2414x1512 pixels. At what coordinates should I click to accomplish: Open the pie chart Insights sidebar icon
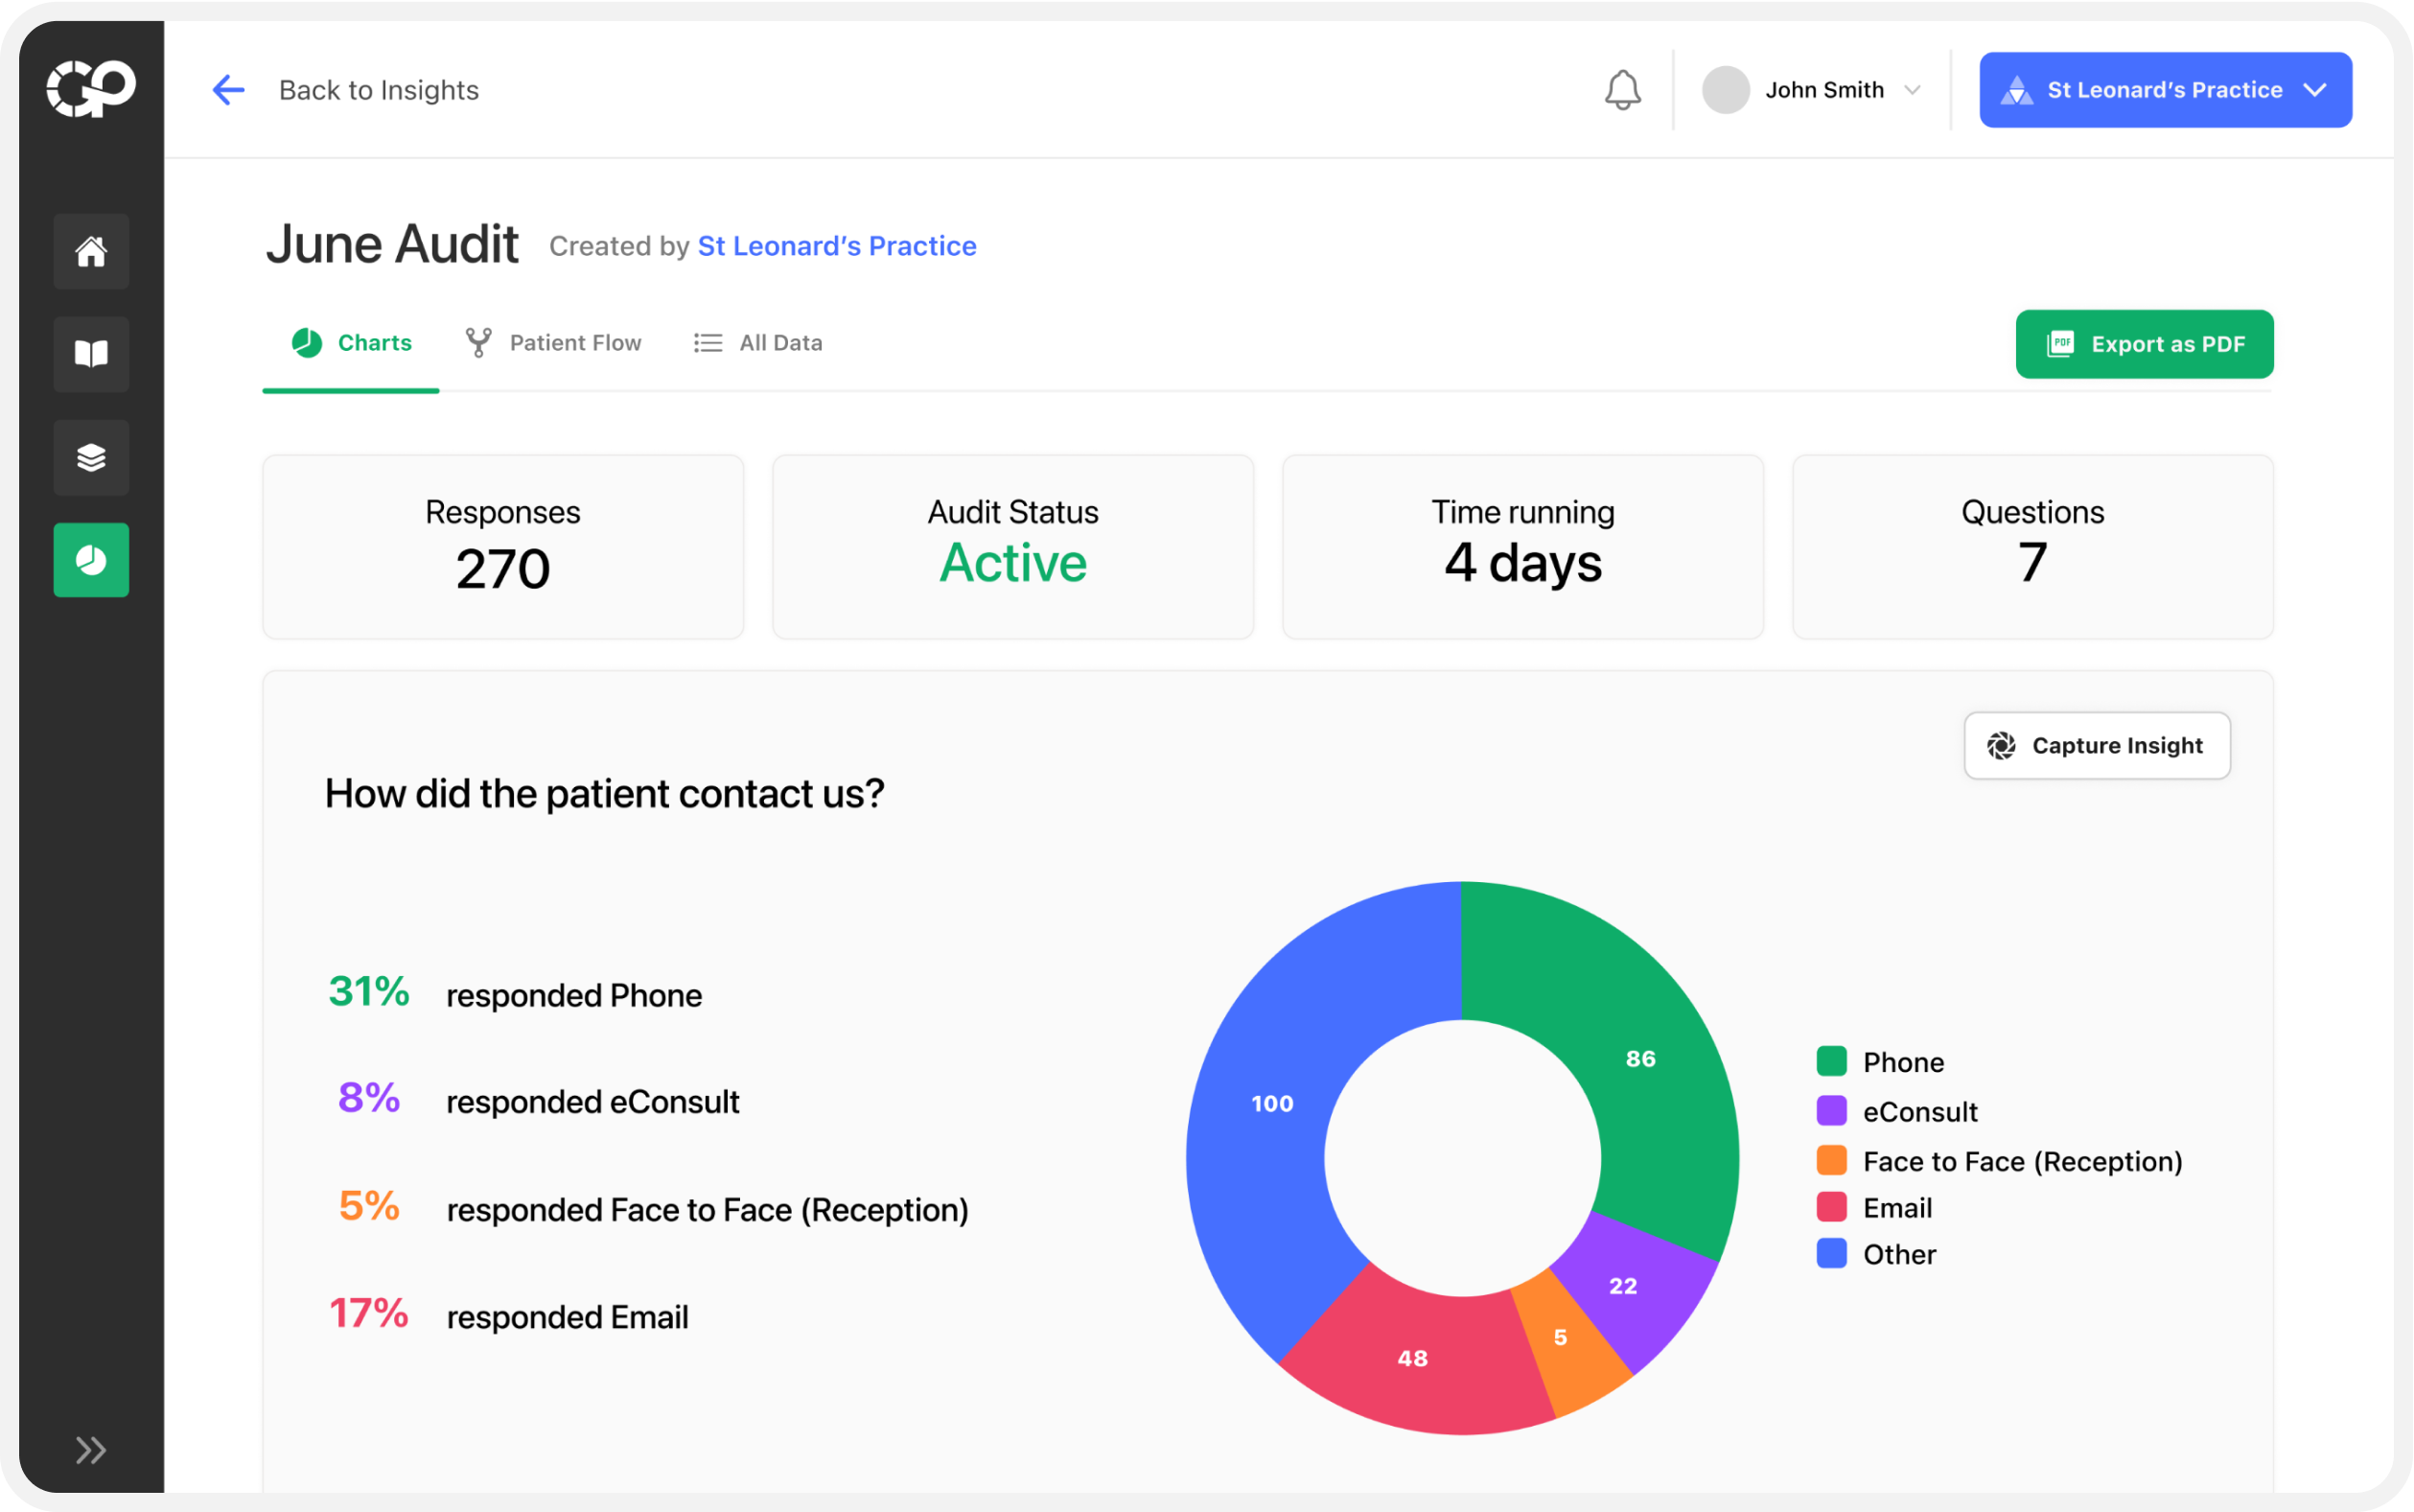point(91,560)
